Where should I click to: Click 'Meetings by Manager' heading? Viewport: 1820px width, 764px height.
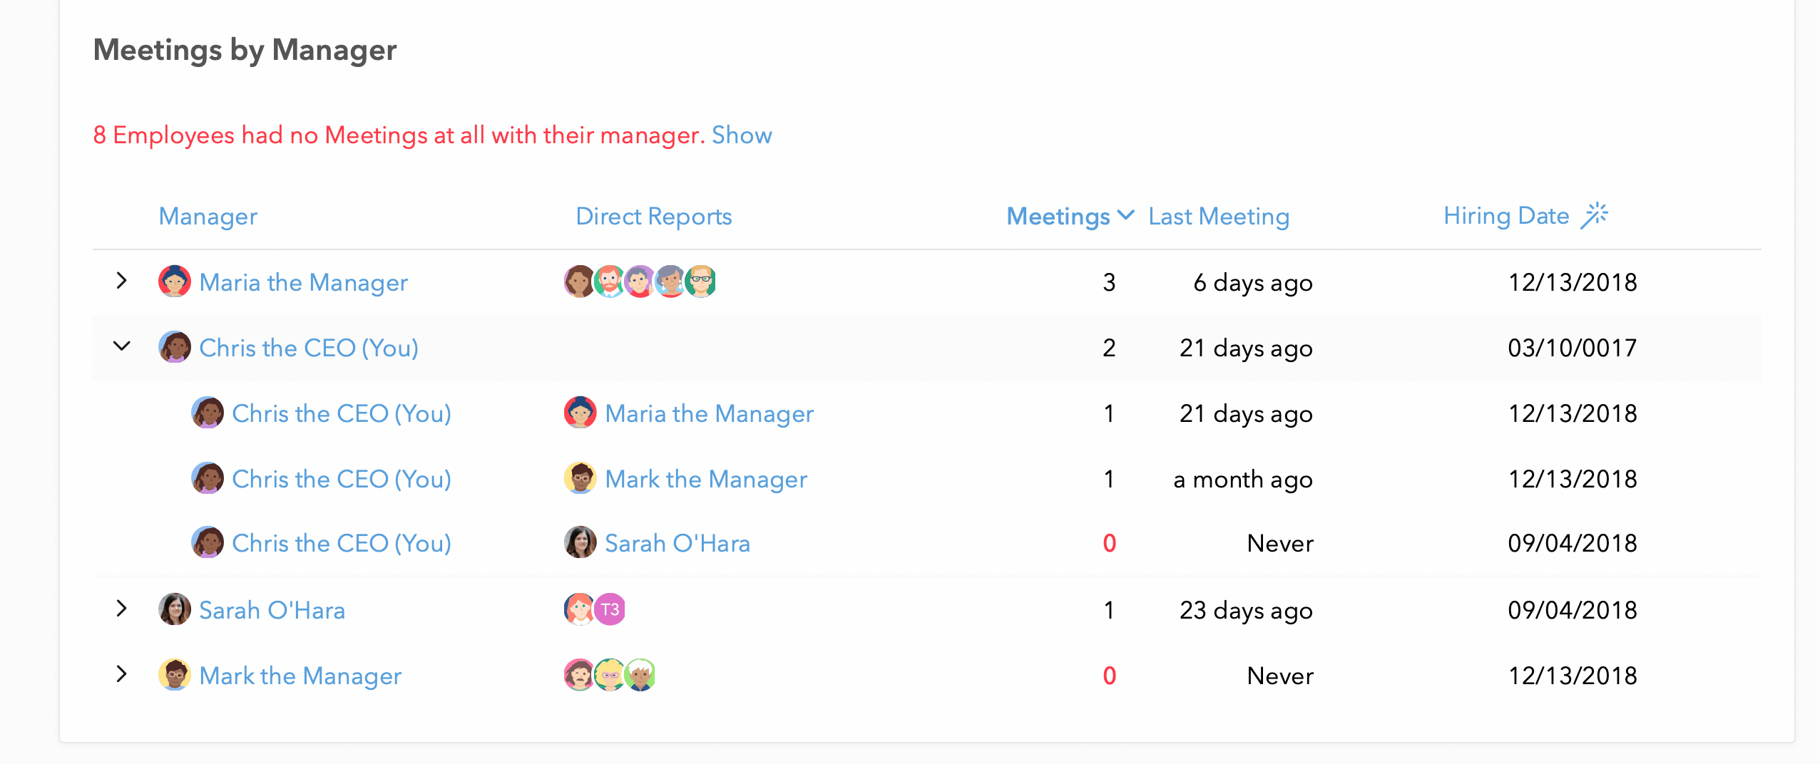(x=245, y=51)
